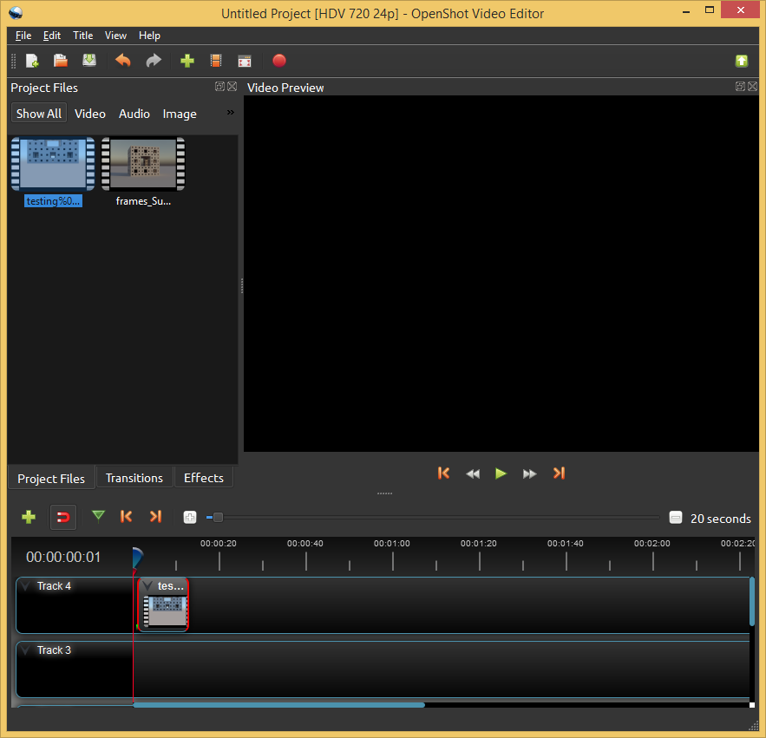Click the 00:00:00:01 timecode display

click(x=63, y=558)
